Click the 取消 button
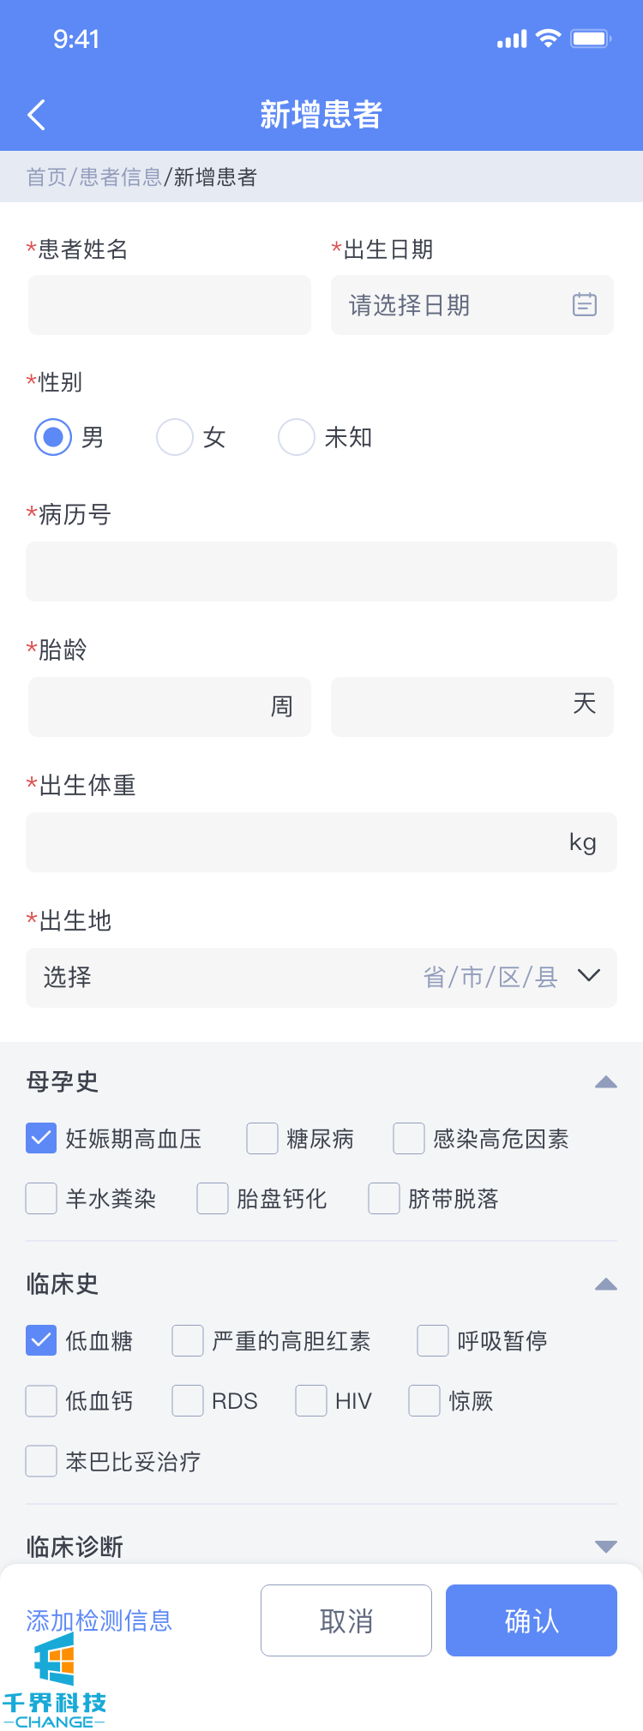Screen dimensions: 643x1731 click(x=346, y=1620)
